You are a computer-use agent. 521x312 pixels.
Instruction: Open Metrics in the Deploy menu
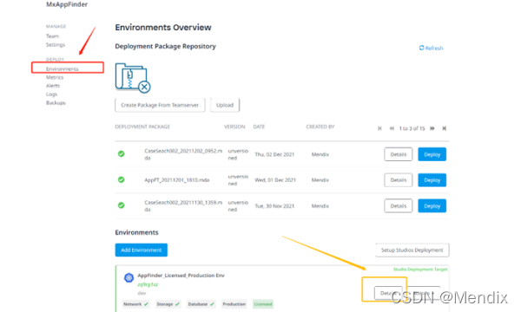[55, 77]
